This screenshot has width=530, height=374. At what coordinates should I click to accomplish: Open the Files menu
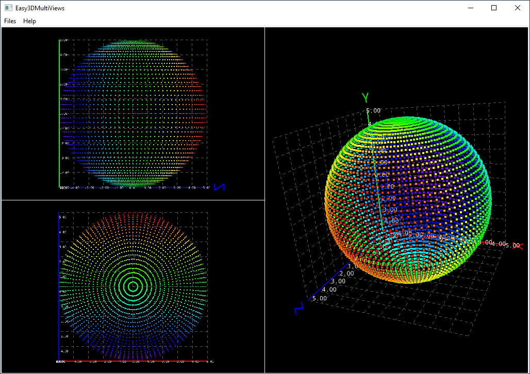10,21
